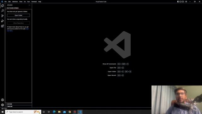Toggle the bottom panel layout icon

coord(181,2)
